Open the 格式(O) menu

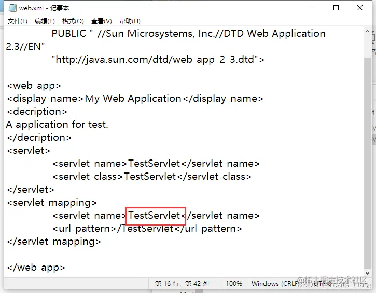pyautogui.click(x=73, y=21)
